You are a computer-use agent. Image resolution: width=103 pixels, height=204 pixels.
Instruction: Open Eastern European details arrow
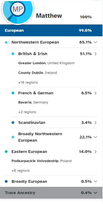click(x=95, y=152)
